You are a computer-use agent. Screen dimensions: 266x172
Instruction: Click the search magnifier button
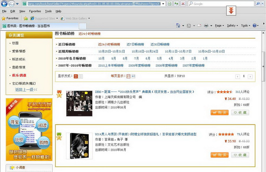(x=258, y=4)
